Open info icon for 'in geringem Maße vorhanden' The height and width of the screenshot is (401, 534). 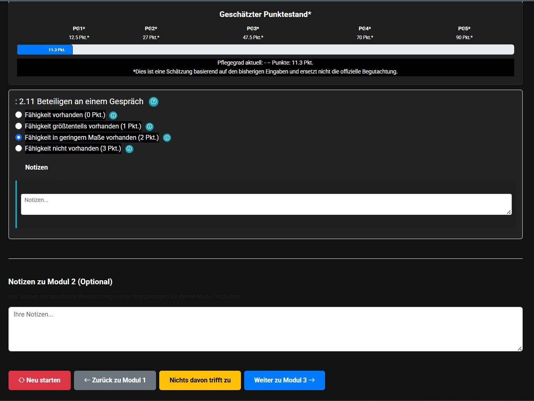167,138
